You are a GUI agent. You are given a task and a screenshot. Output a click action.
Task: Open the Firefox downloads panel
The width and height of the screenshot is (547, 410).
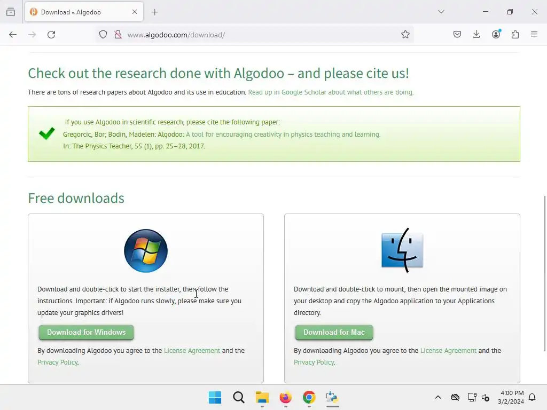[476, 34]
